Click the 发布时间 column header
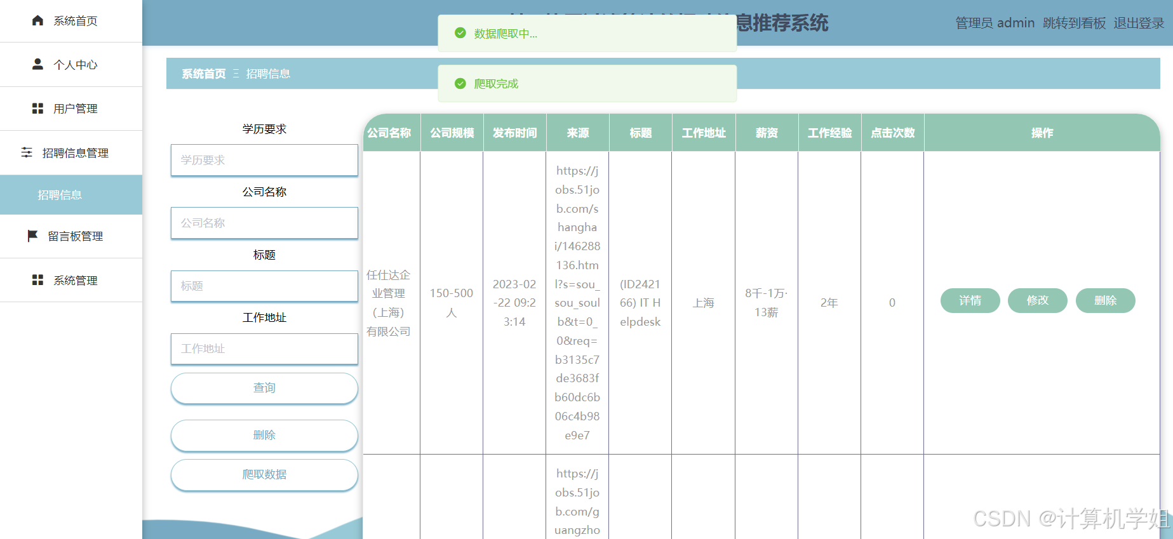 coord(515,133)
